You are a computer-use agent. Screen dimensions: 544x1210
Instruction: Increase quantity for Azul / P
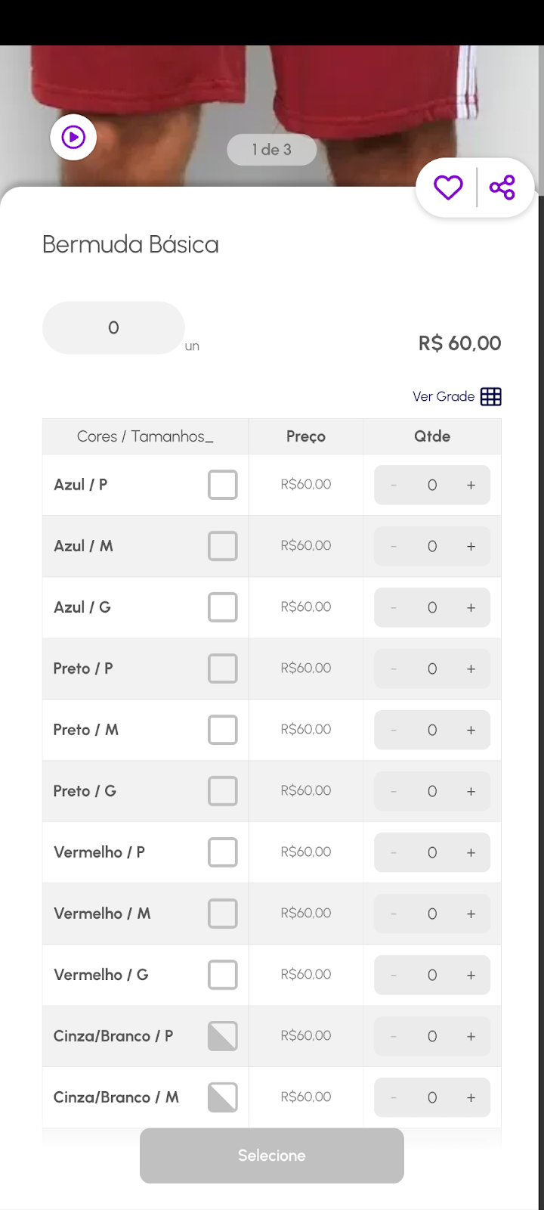471,486
